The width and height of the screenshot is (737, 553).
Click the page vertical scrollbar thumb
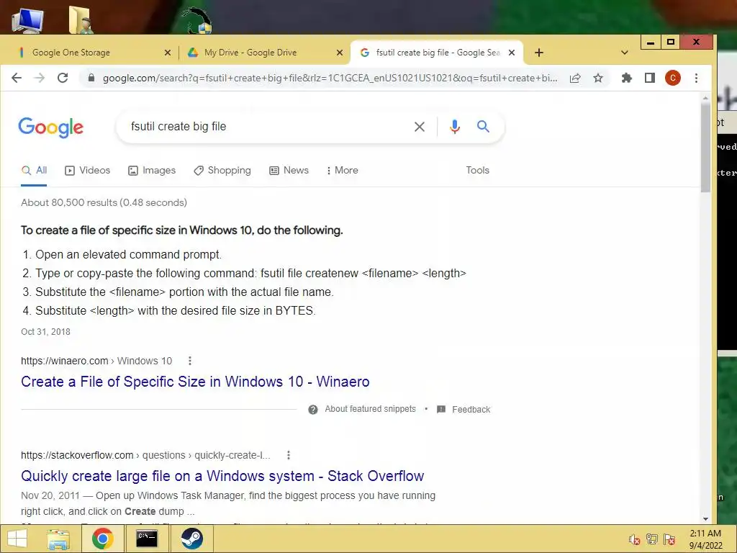[705, 148]
